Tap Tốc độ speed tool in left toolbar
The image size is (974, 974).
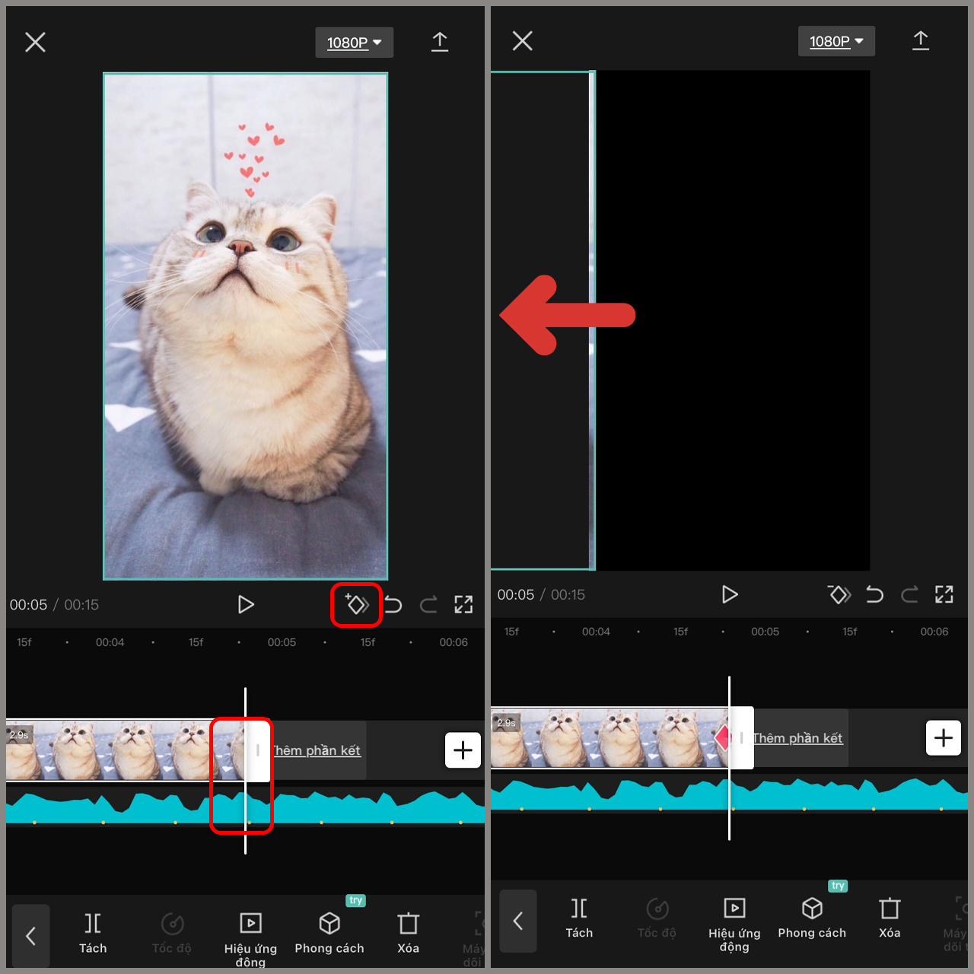click(172, 933)
